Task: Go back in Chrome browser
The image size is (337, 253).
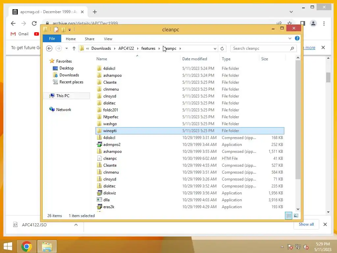Action: [x=13, y=23]
